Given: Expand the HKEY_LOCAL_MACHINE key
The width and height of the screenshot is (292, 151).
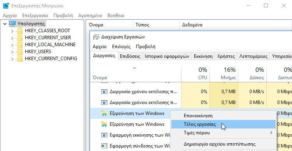Looking at the screenshot, I should (12, 45).
